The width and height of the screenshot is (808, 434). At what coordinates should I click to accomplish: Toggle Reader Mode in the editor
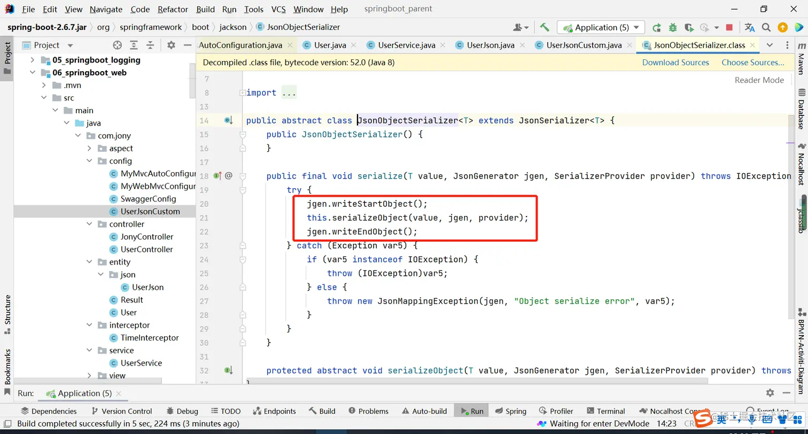759,80
